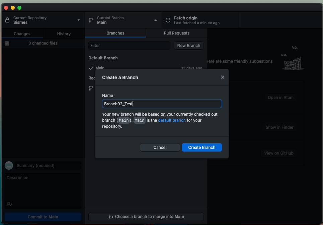
Task: Select the Branches tab
Action: pos(115,33)
